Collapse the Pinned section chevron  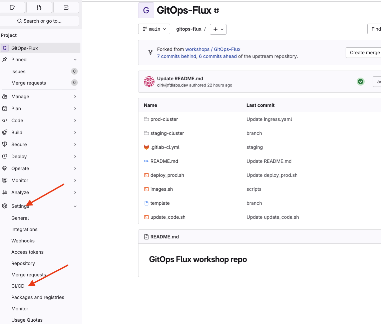pos(75,60)
